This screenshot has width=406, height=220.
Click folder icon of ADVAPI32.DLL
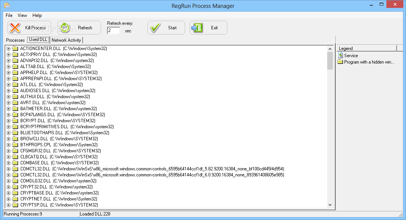[x=15, y=61]
